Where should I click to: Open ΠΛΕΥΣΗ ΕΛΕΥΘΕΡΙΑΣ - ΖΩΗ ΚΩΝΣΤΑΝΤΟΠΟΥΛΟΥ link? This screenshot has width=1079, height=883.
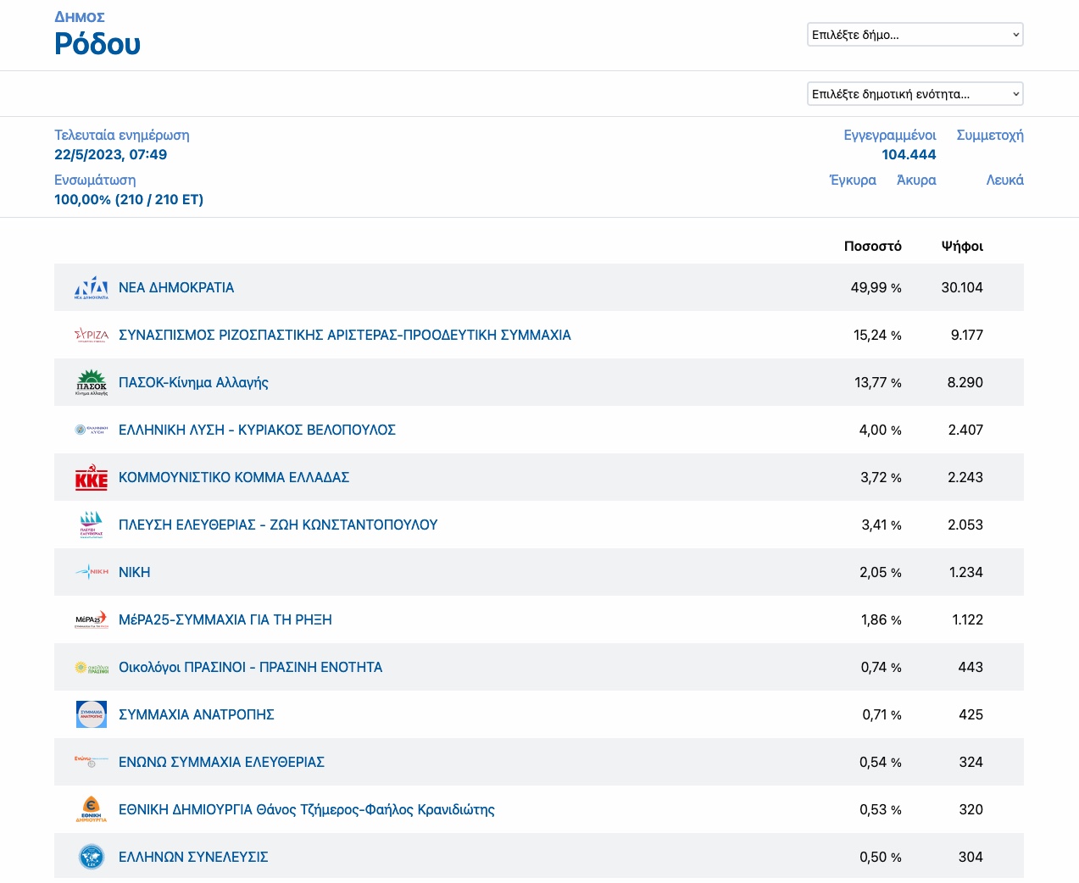click(278, 525)
